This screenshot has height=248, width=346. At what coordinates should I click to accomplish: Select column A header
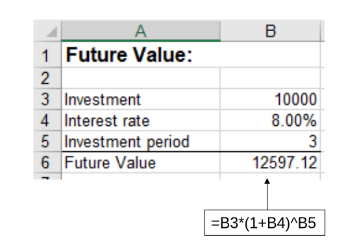[x=141, y=31]
